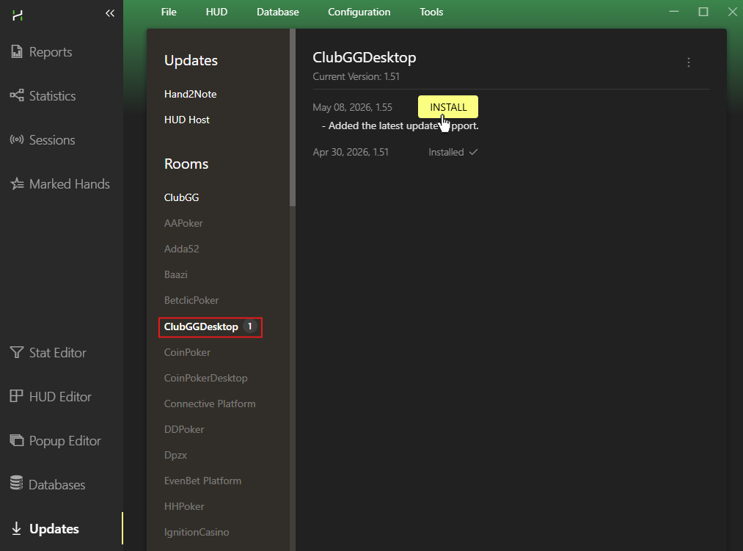Open the Sessions section

tap(52, 140)
